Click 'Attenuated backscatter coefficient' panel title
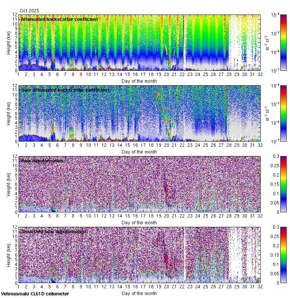This screenshot has height=298, width=290. coord(59,19)
